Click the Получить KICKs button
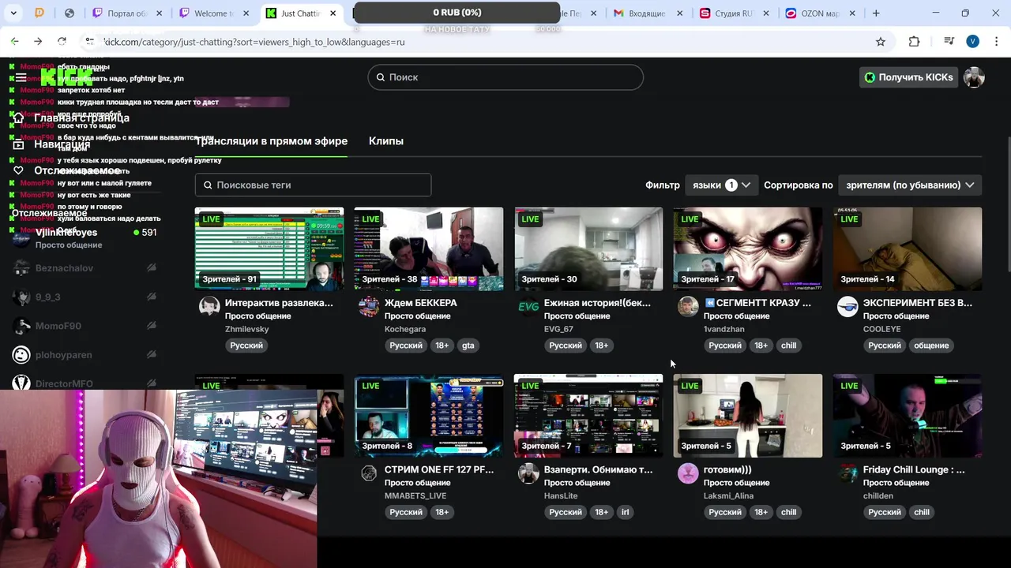 [x=908, y=77]
